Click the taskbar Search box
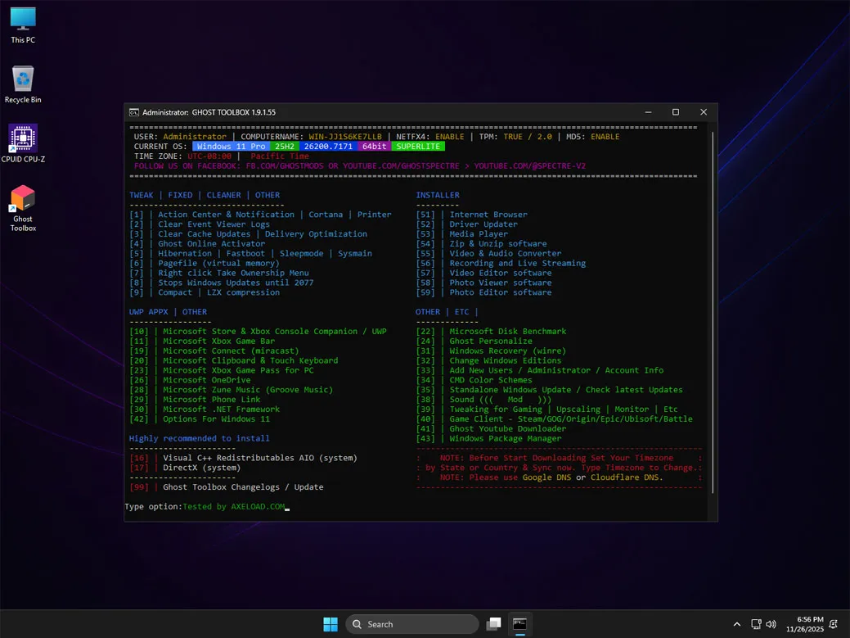 tap(409, 623)
